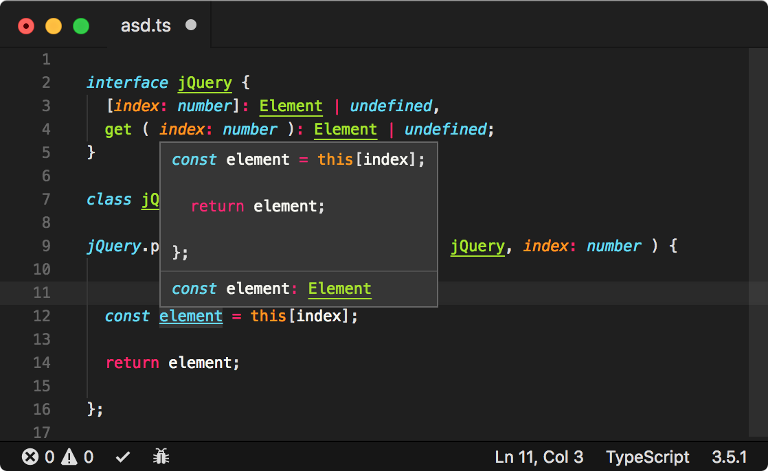Click the underlined element variable on line 12

(x=190, y=316)
